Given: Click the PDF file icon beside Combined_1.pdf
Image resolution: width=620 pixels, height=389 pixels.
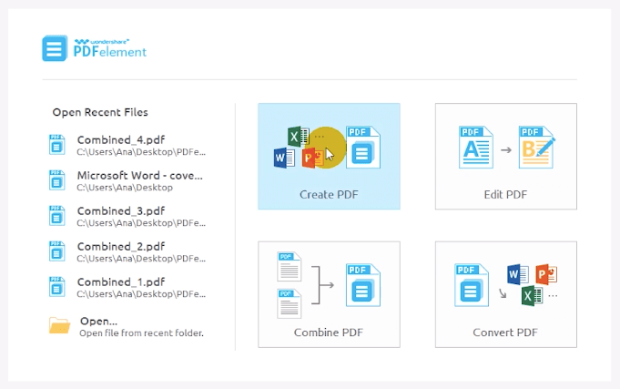Looking at the screenshot, I should pyautogui.click(x=57, y=287).
